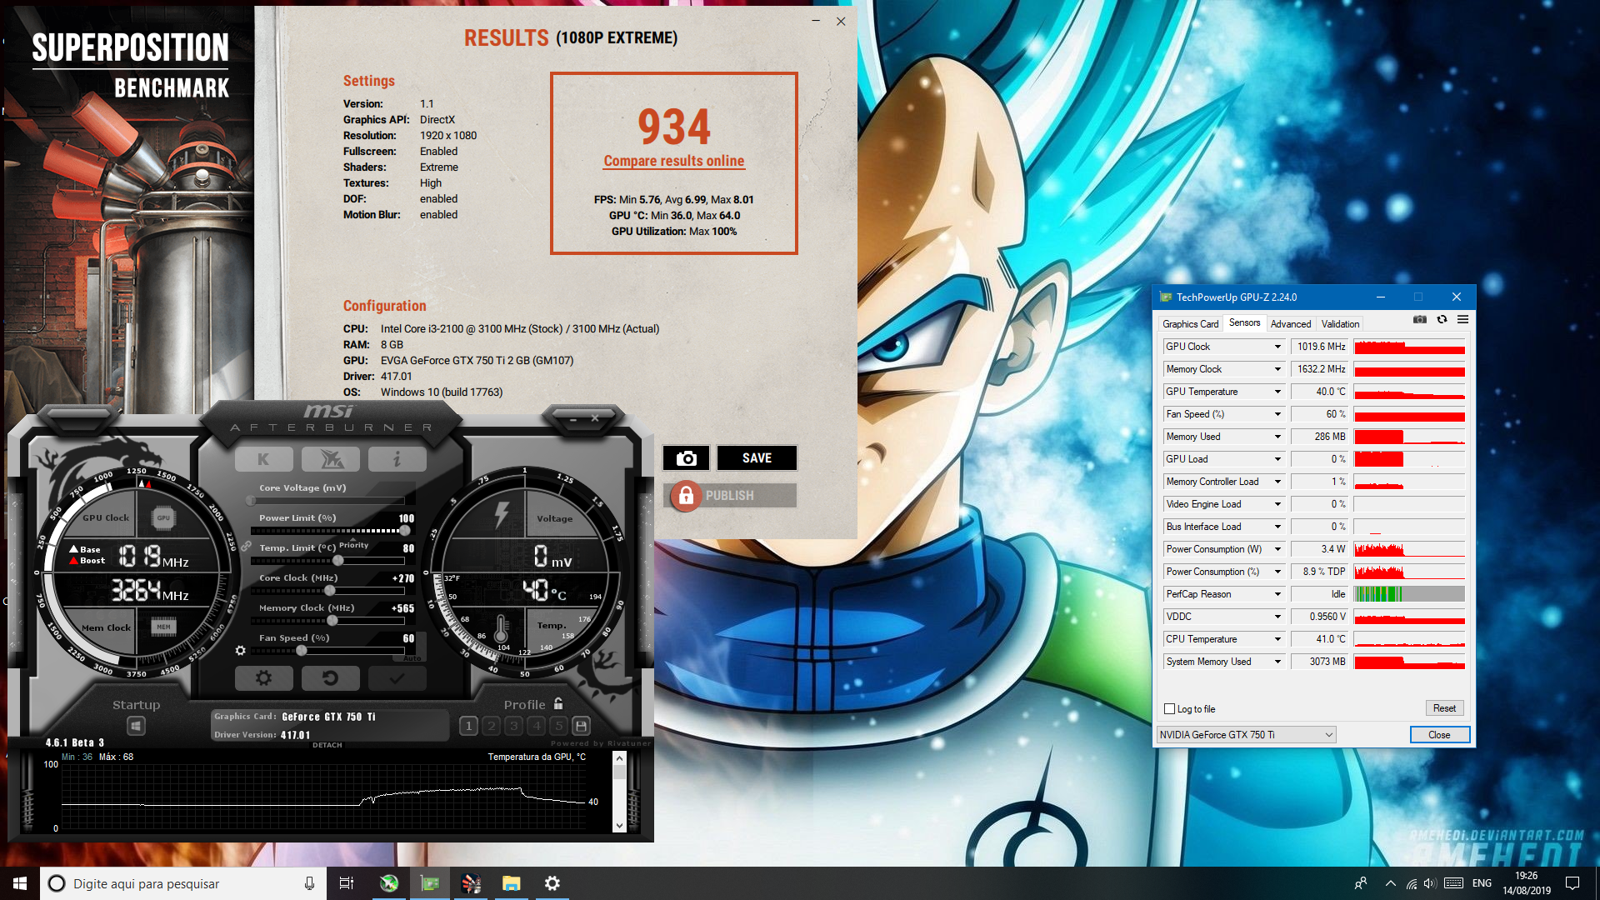Screen dimensions: 1600x900
Task: Switch to GPU-Z Graphics Card tab
Action: click(x=1190, y=324)
